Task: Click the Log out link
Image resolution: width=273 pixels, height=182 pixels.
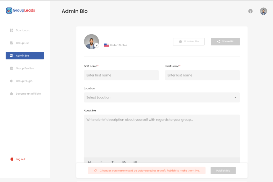Action: tap(20, 159)
